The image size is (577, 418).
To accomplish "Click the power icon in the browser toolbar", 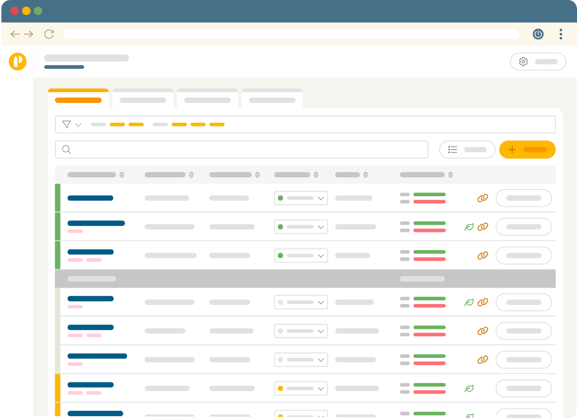I will (x=538, y=34).
